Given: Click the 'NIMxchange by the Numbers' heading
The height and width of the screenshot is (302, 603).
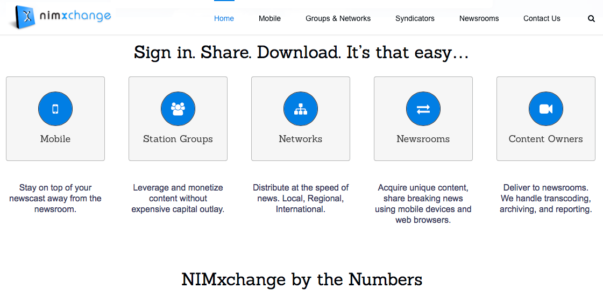Looking at the screenshot, I should click(x=302, y=279).
